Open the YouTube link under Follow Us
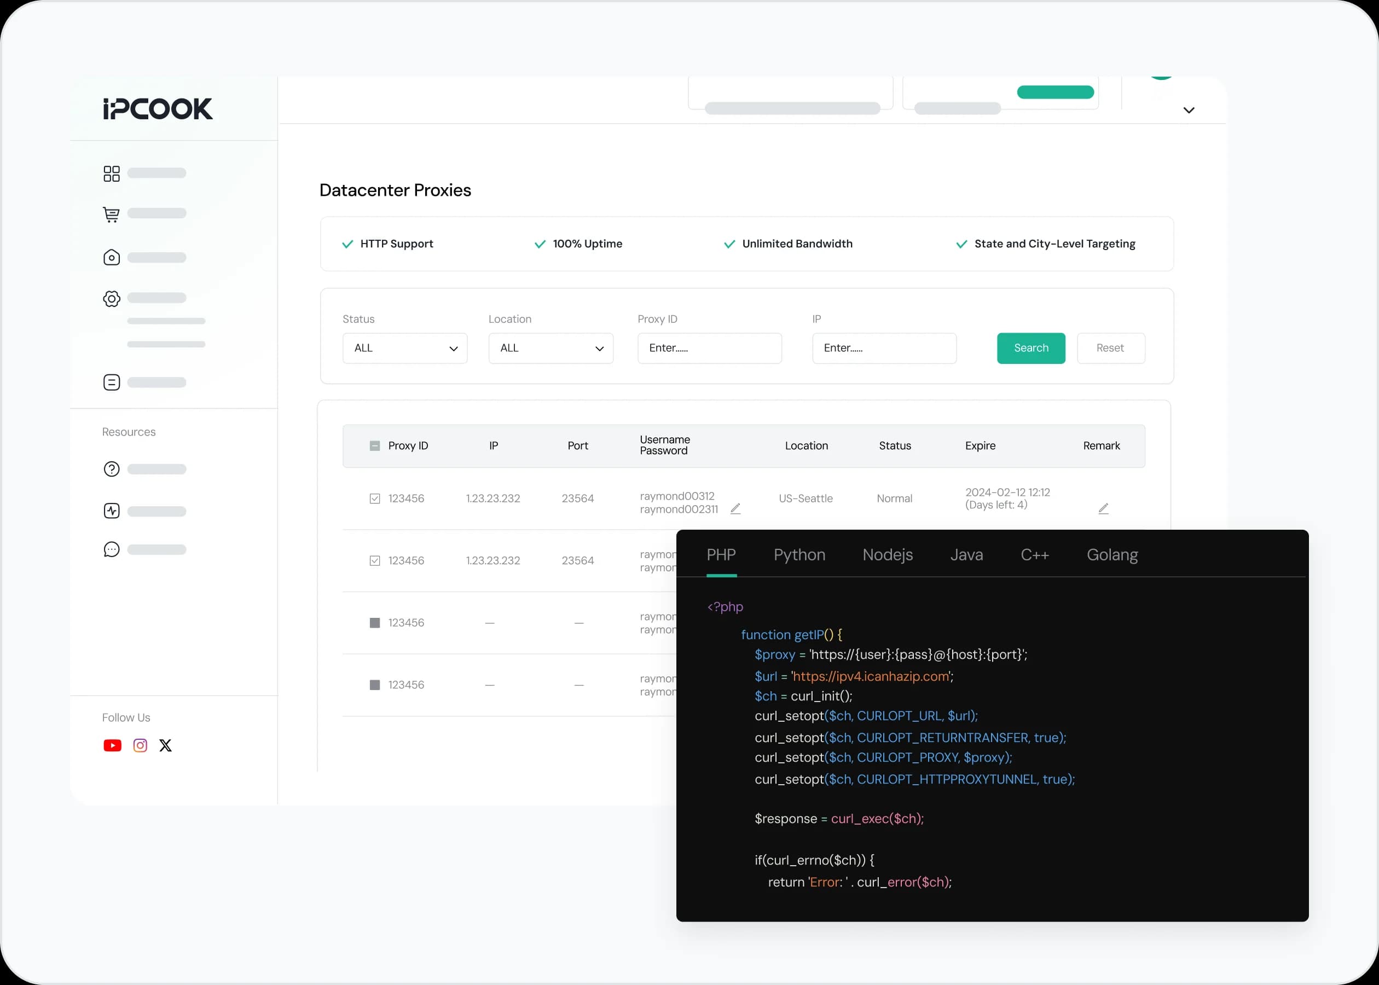Screen dimensions: 1379x985 (x=112, y=745)
